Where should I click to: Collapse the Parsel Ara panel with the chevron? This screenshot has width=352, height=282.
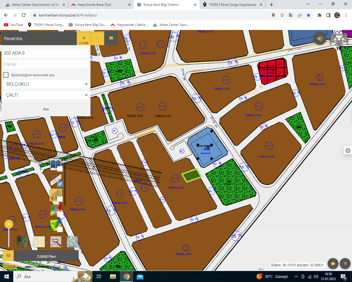(97, 39)
